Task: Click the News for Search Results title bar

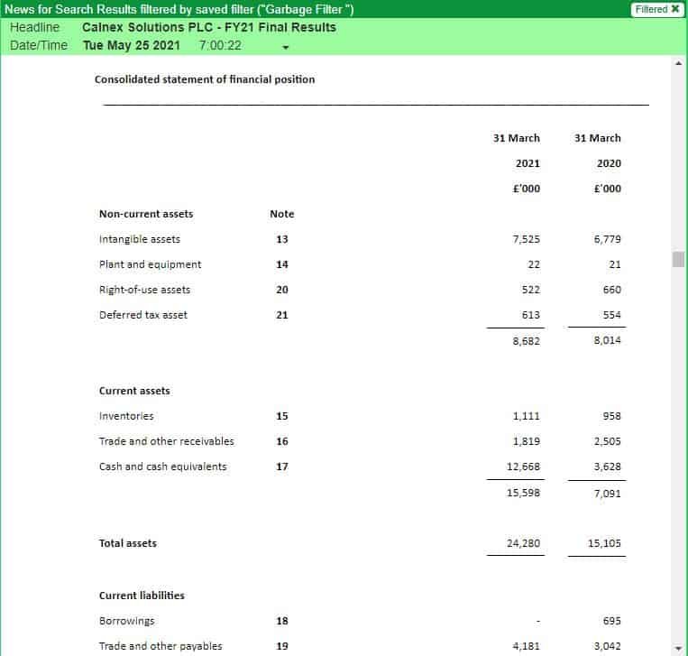Action: [x=179, y=9]
